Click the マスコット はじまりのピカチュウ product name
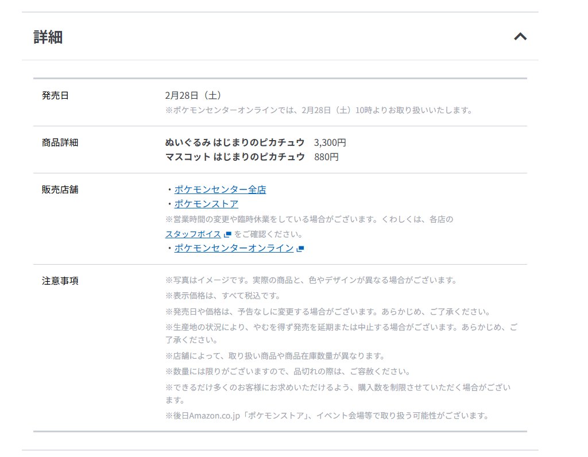The image size is (588, 457). click(235, 157)
